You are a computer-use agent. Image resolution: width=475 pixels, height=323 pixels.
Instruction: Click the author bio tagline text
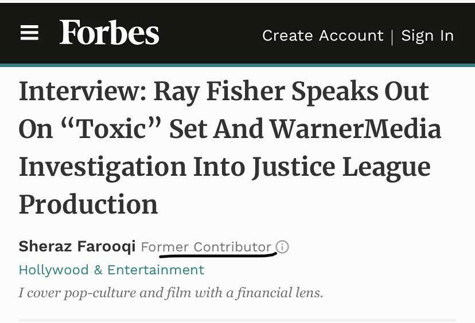click(x=170, y=293)
